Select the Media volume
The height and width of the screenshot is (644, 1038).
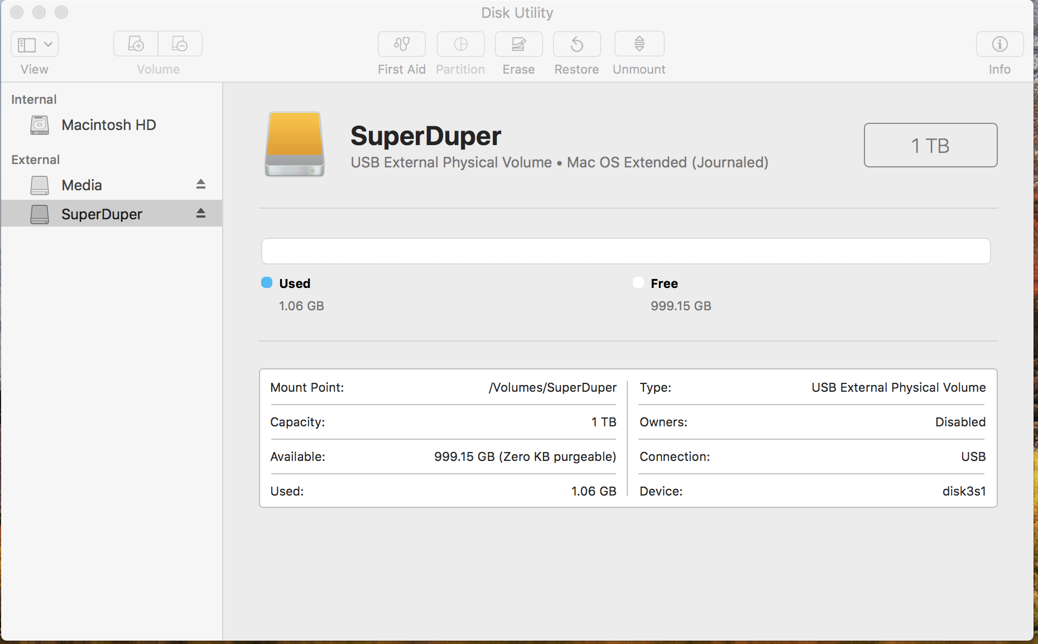point(81,185)
